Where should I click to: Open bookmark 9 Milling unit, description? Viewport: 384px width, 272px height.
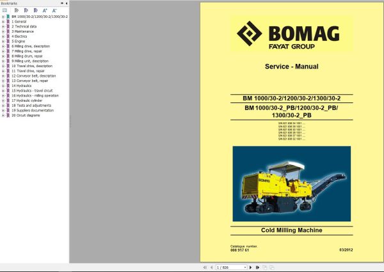pos(30,61)
